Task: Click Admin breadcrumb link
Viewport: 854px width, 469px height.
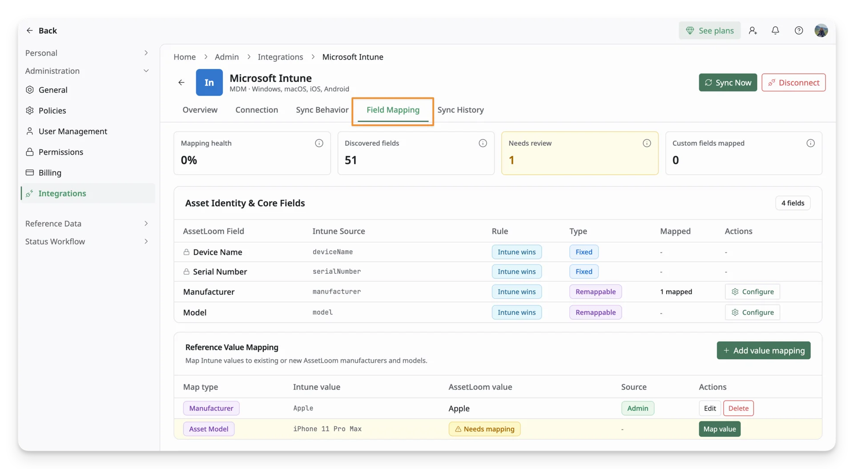Action: tap(226, 57)
